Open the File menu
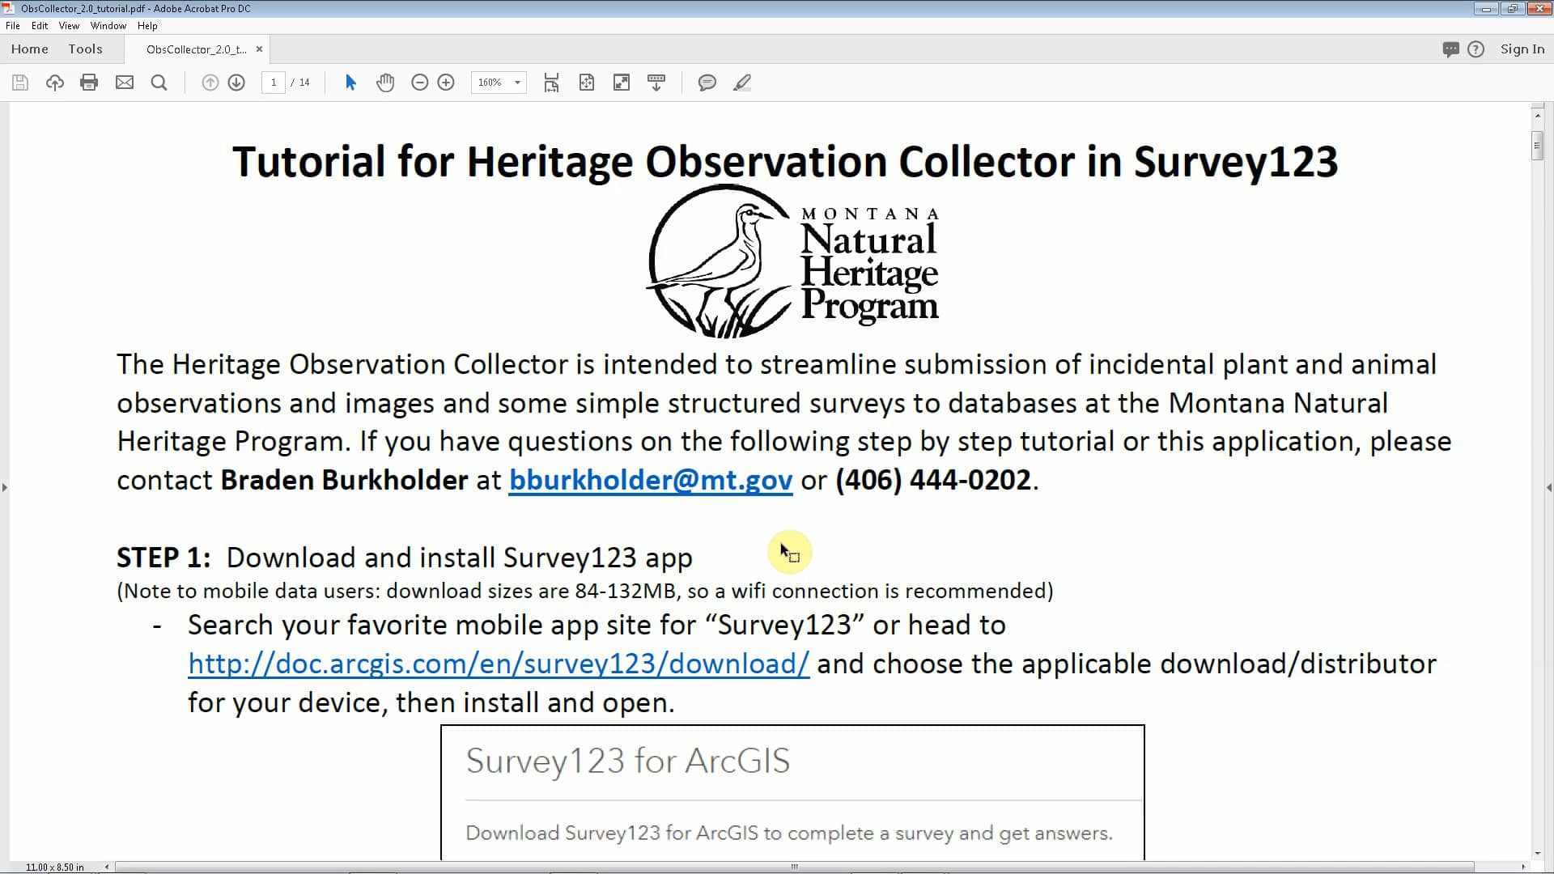 point(13,26)
